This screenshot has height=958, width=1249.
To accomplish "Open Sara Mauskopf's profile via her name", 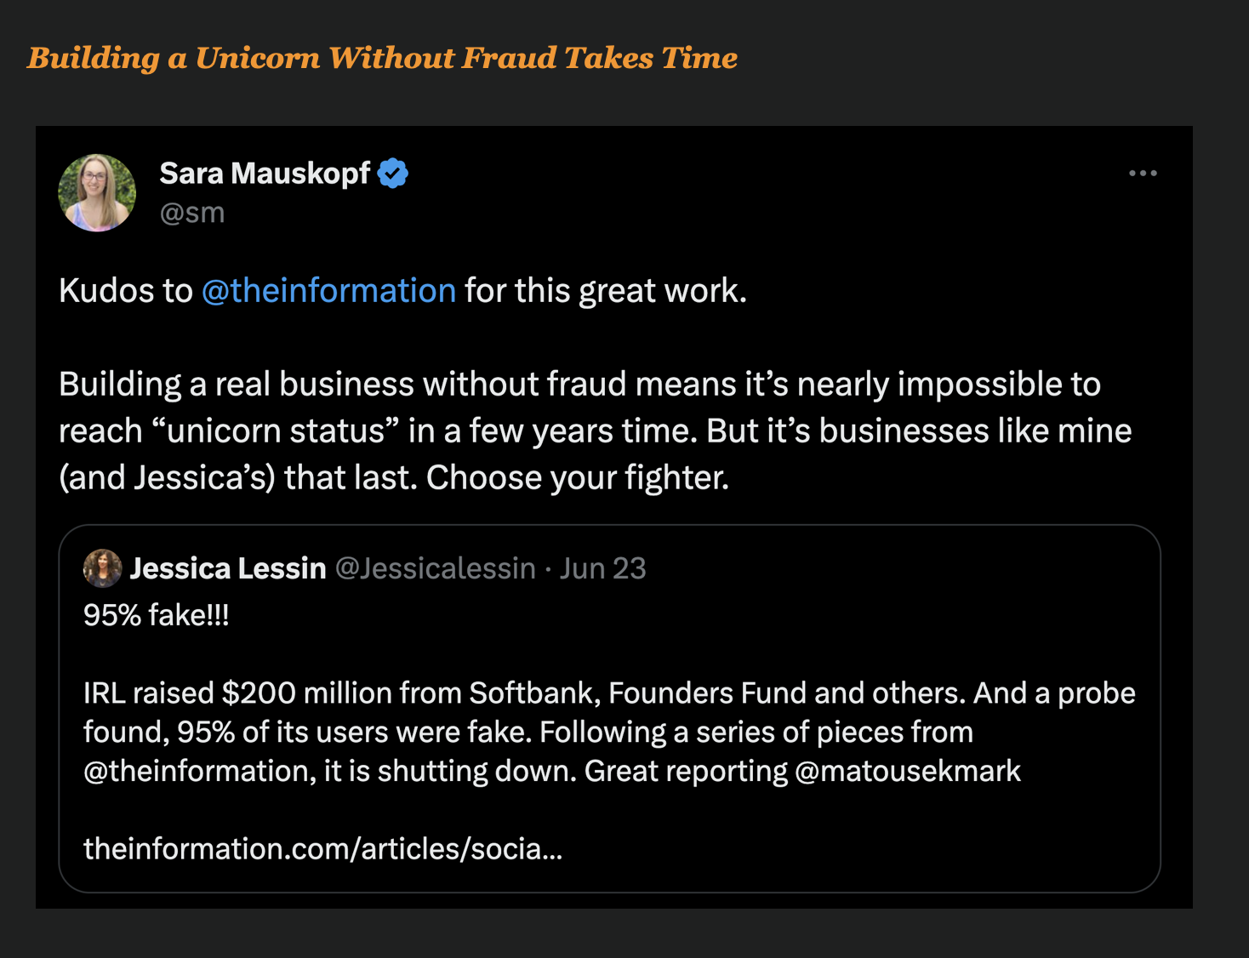I will (x=265, y=174).
